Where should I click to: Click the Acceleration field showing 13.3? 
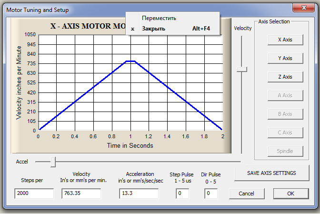(x=139, y=194)
